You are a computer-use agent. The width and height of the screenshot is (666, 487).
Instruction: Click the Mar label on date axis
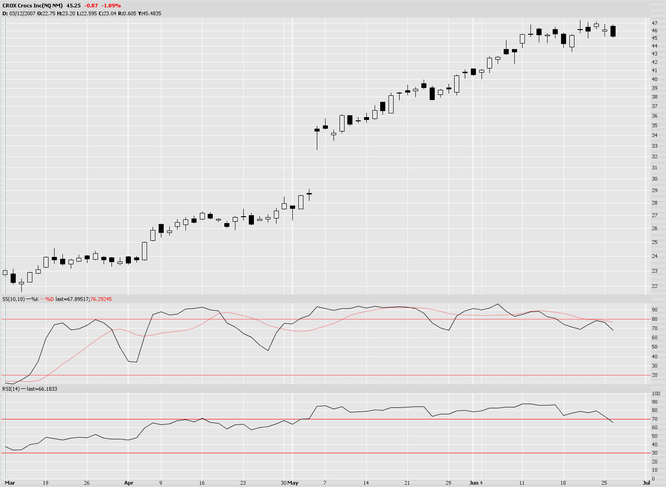[x=9, y=483]
